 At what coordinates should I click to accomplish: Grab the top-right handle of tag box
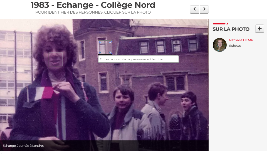110,43
